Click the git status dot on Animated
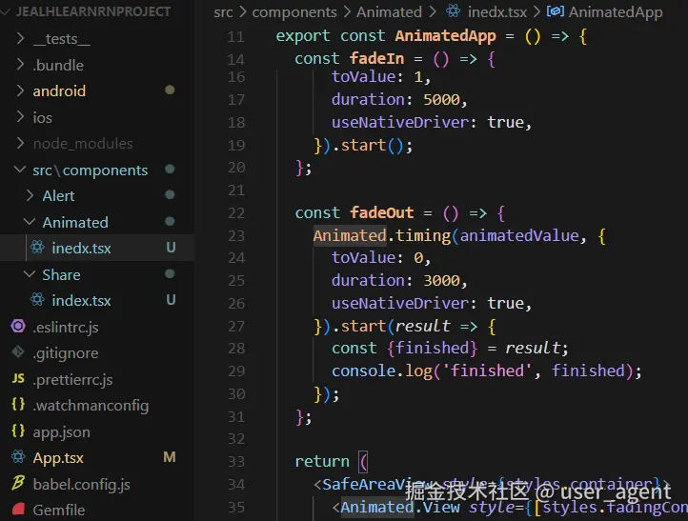 point(170,222)
